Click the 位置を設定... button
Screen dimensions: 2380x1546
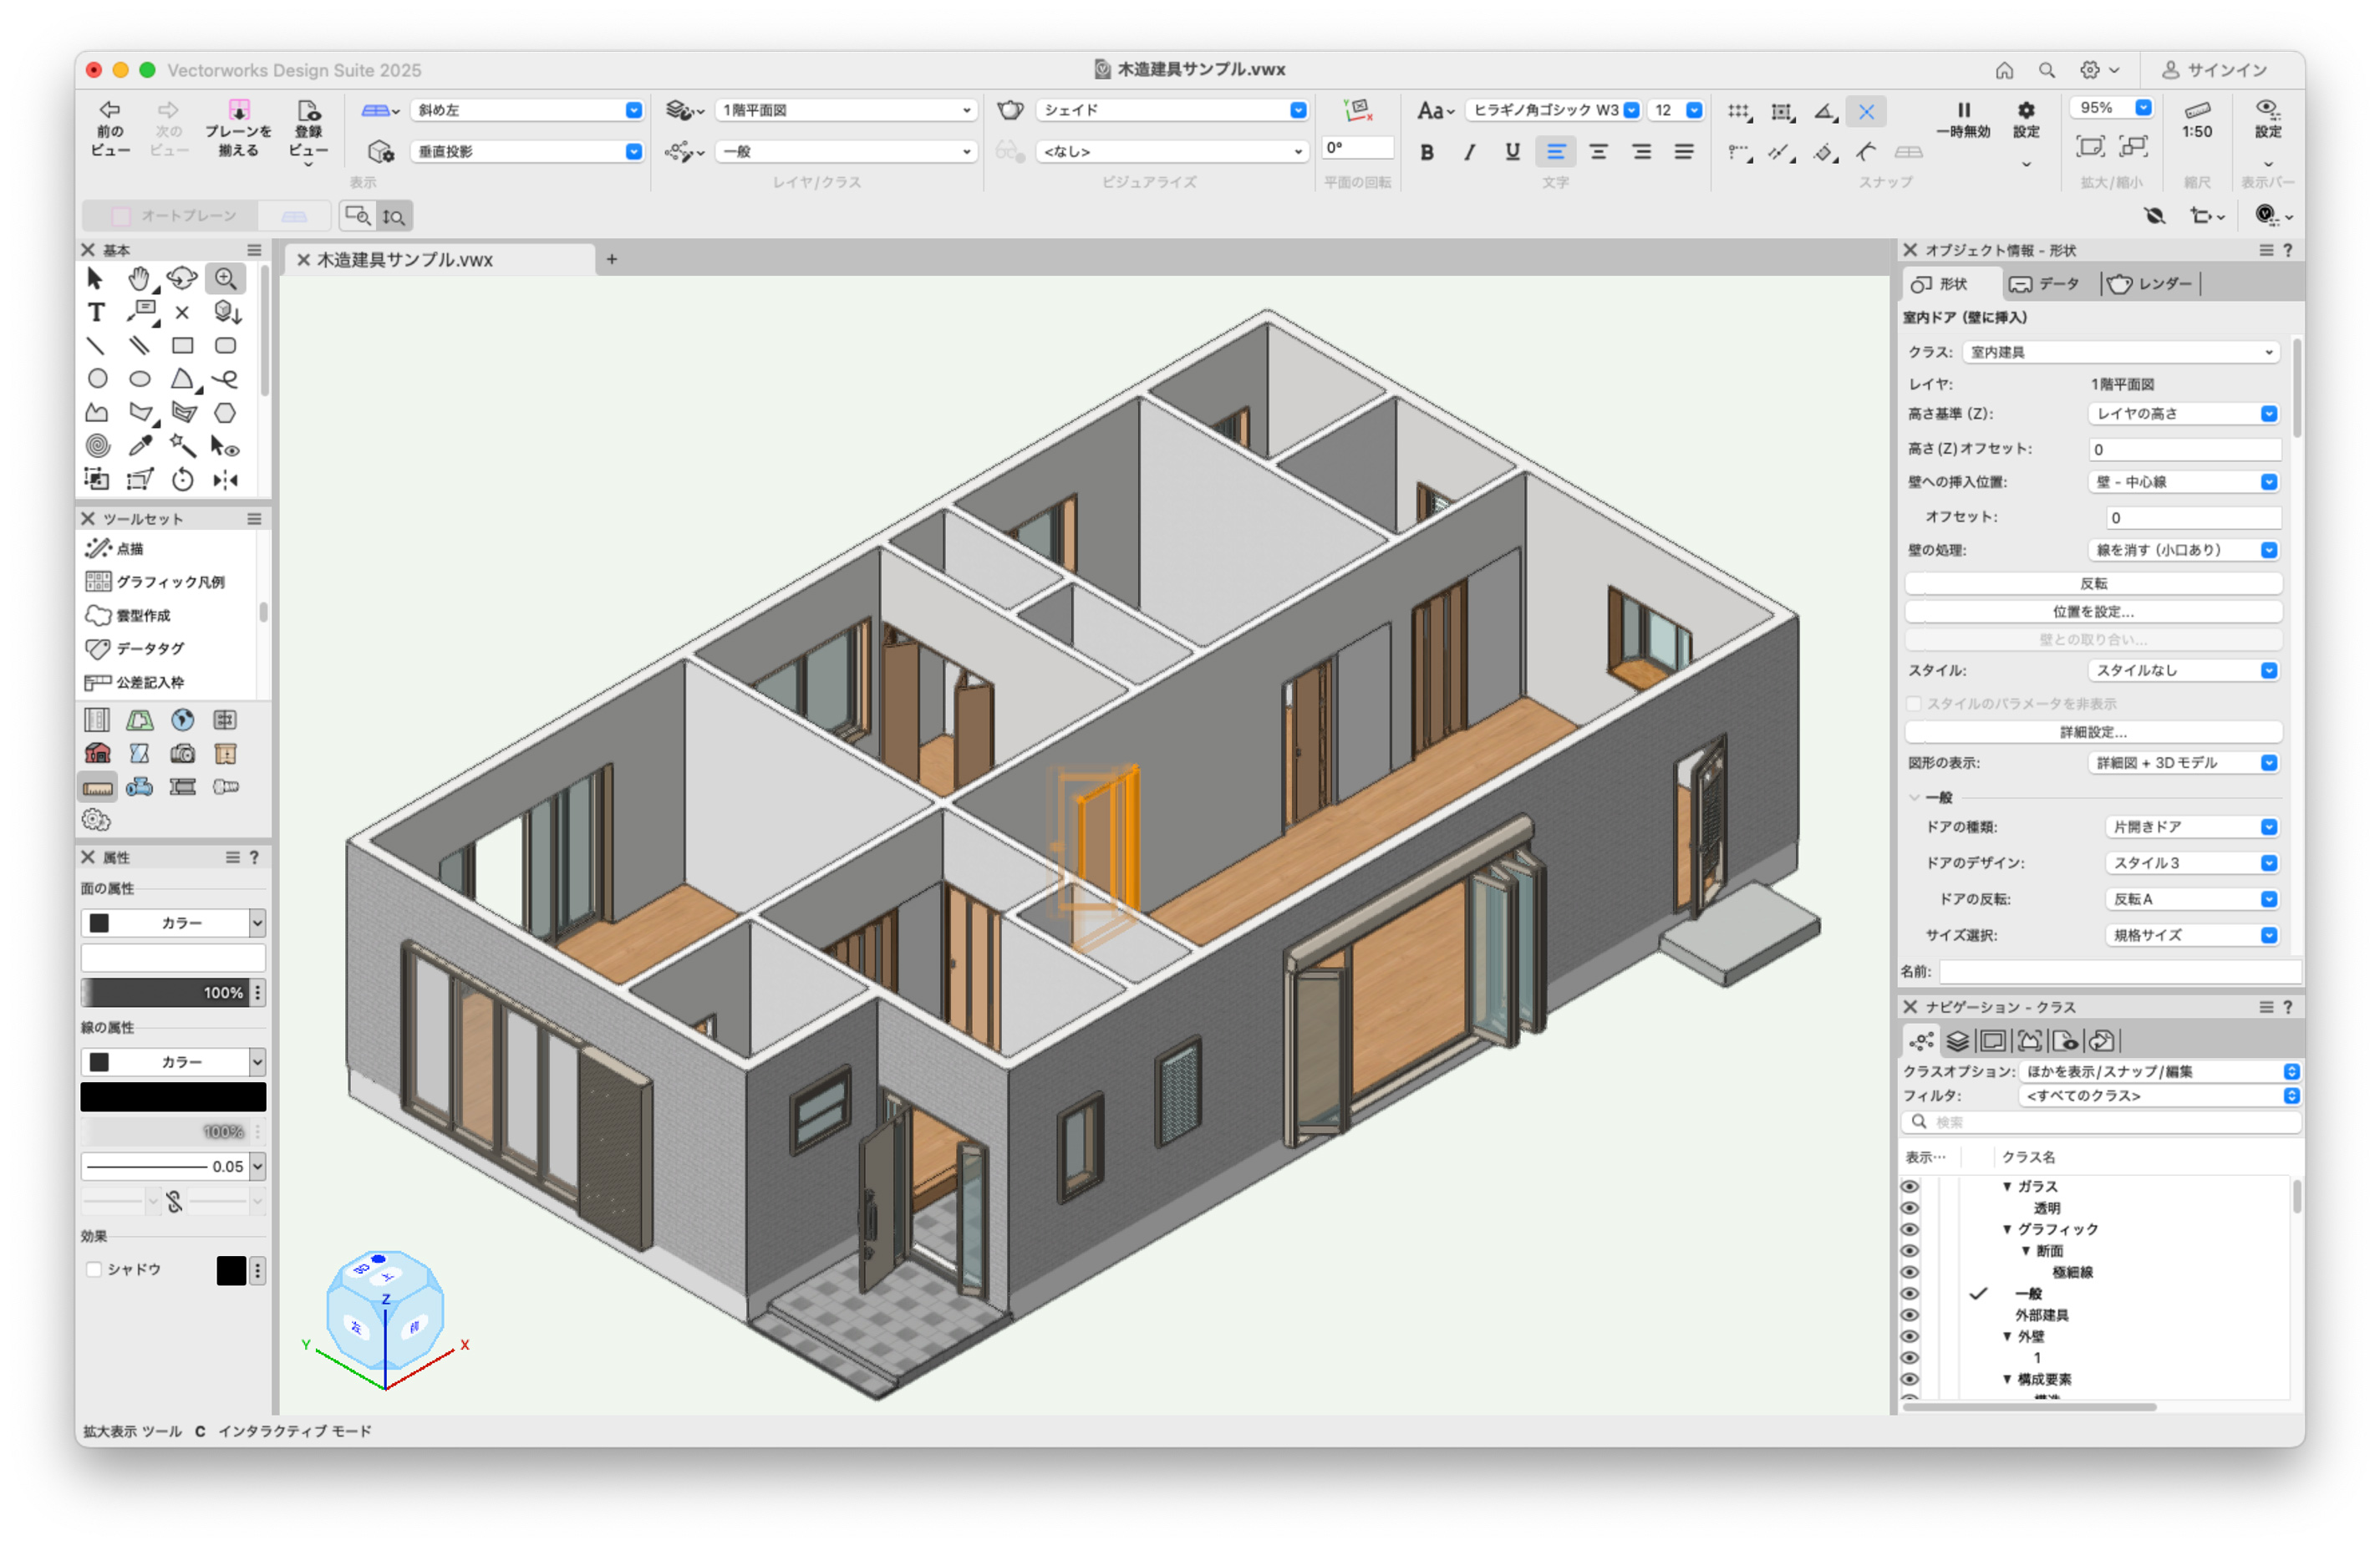coord(2093,611)
